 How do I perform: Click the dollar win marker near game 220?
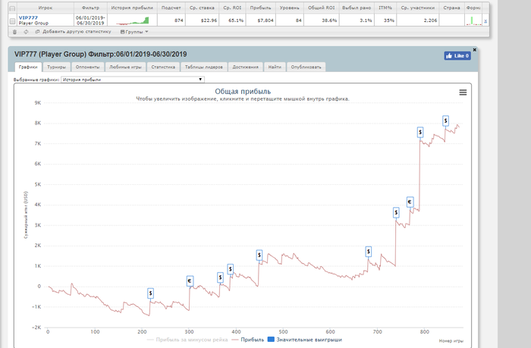(151, 293)
